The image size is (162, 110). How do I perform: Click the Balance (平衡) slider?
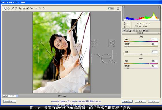coord(141,54)
